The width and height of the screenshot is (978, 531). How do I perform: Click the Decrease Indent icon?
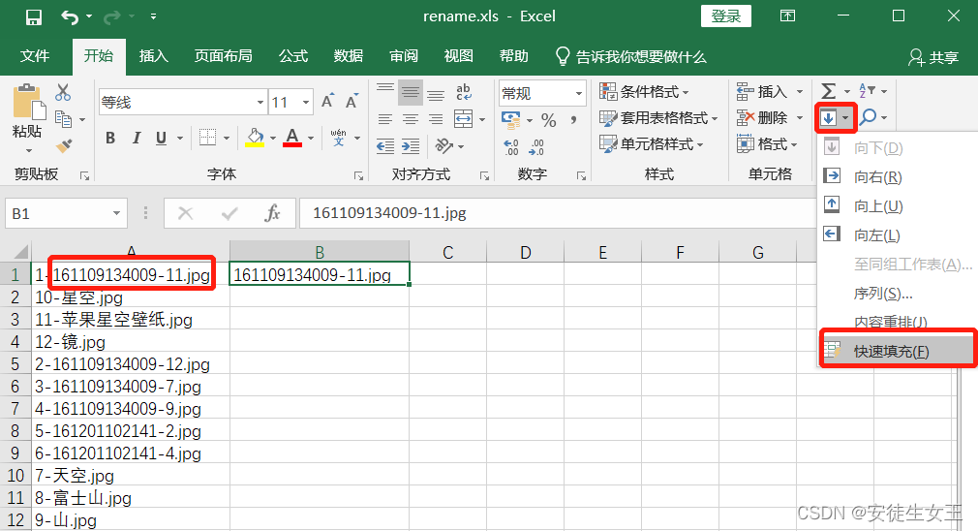(x=385, y=146)
